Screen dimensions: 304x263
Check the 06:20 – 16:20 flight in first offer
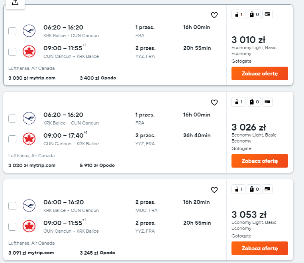12,31
